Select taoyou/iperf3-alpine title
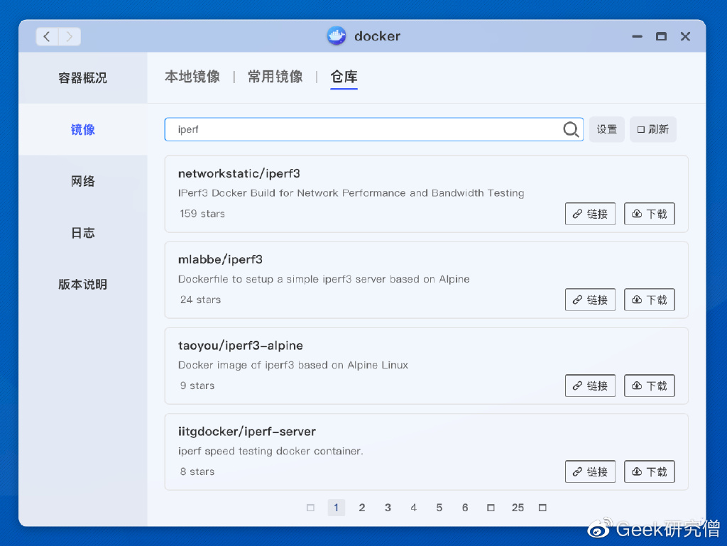Viewport: 727px width, 546px height. [241, 346]
